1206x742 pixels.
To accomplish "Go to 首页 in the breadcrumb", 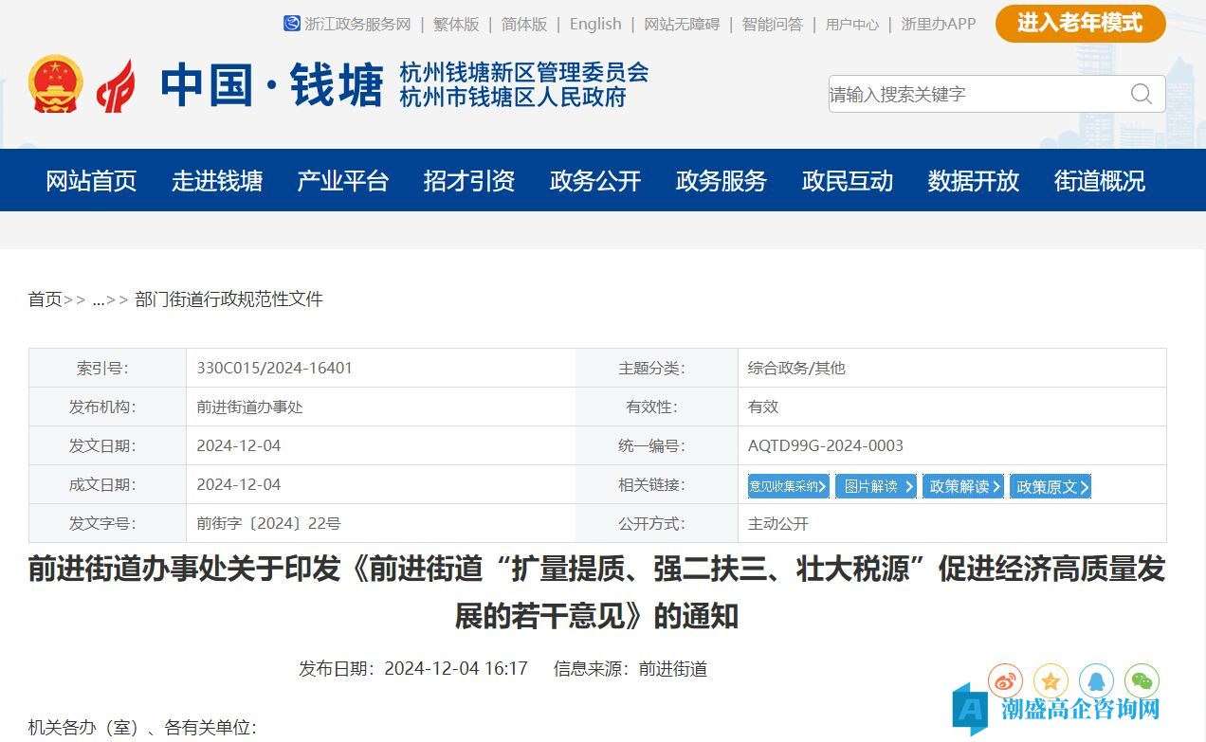I will [45, 299].
